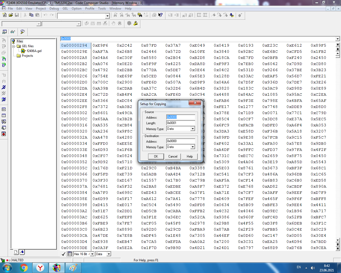The width and height of the screenshot is (341, 273).
Task: Click the memory properties icon beside Hex 16 Bit
Action: (x=70, y=254)
